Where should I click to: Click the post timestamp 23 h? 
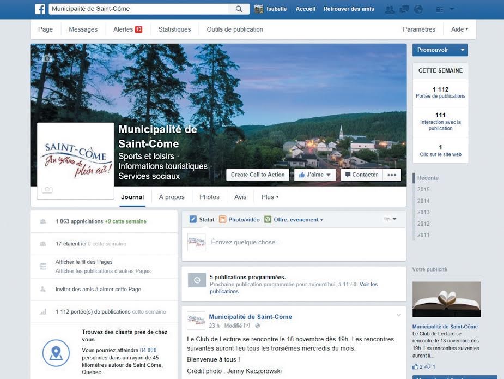(214, 326)
